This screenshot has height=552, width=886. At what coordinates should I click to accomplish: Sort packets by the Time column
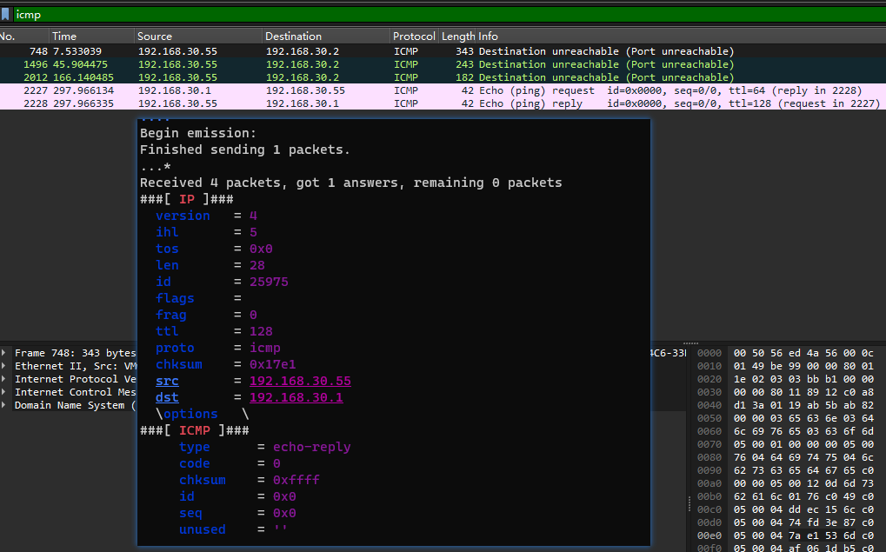point(65,36)
